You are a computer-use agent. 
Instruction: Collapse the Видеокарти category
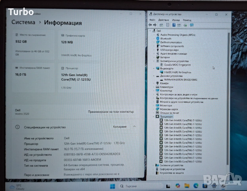click(154, 68)
